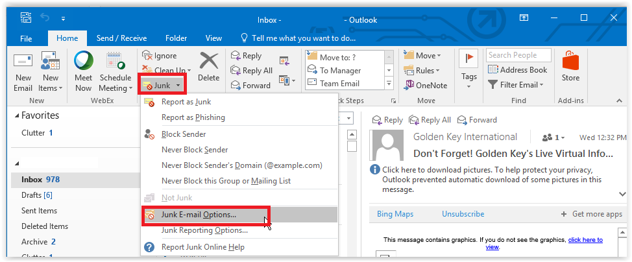Collapse the Favorites section
This screenshot has height=262, width=632.
click(x=16, y=115)
